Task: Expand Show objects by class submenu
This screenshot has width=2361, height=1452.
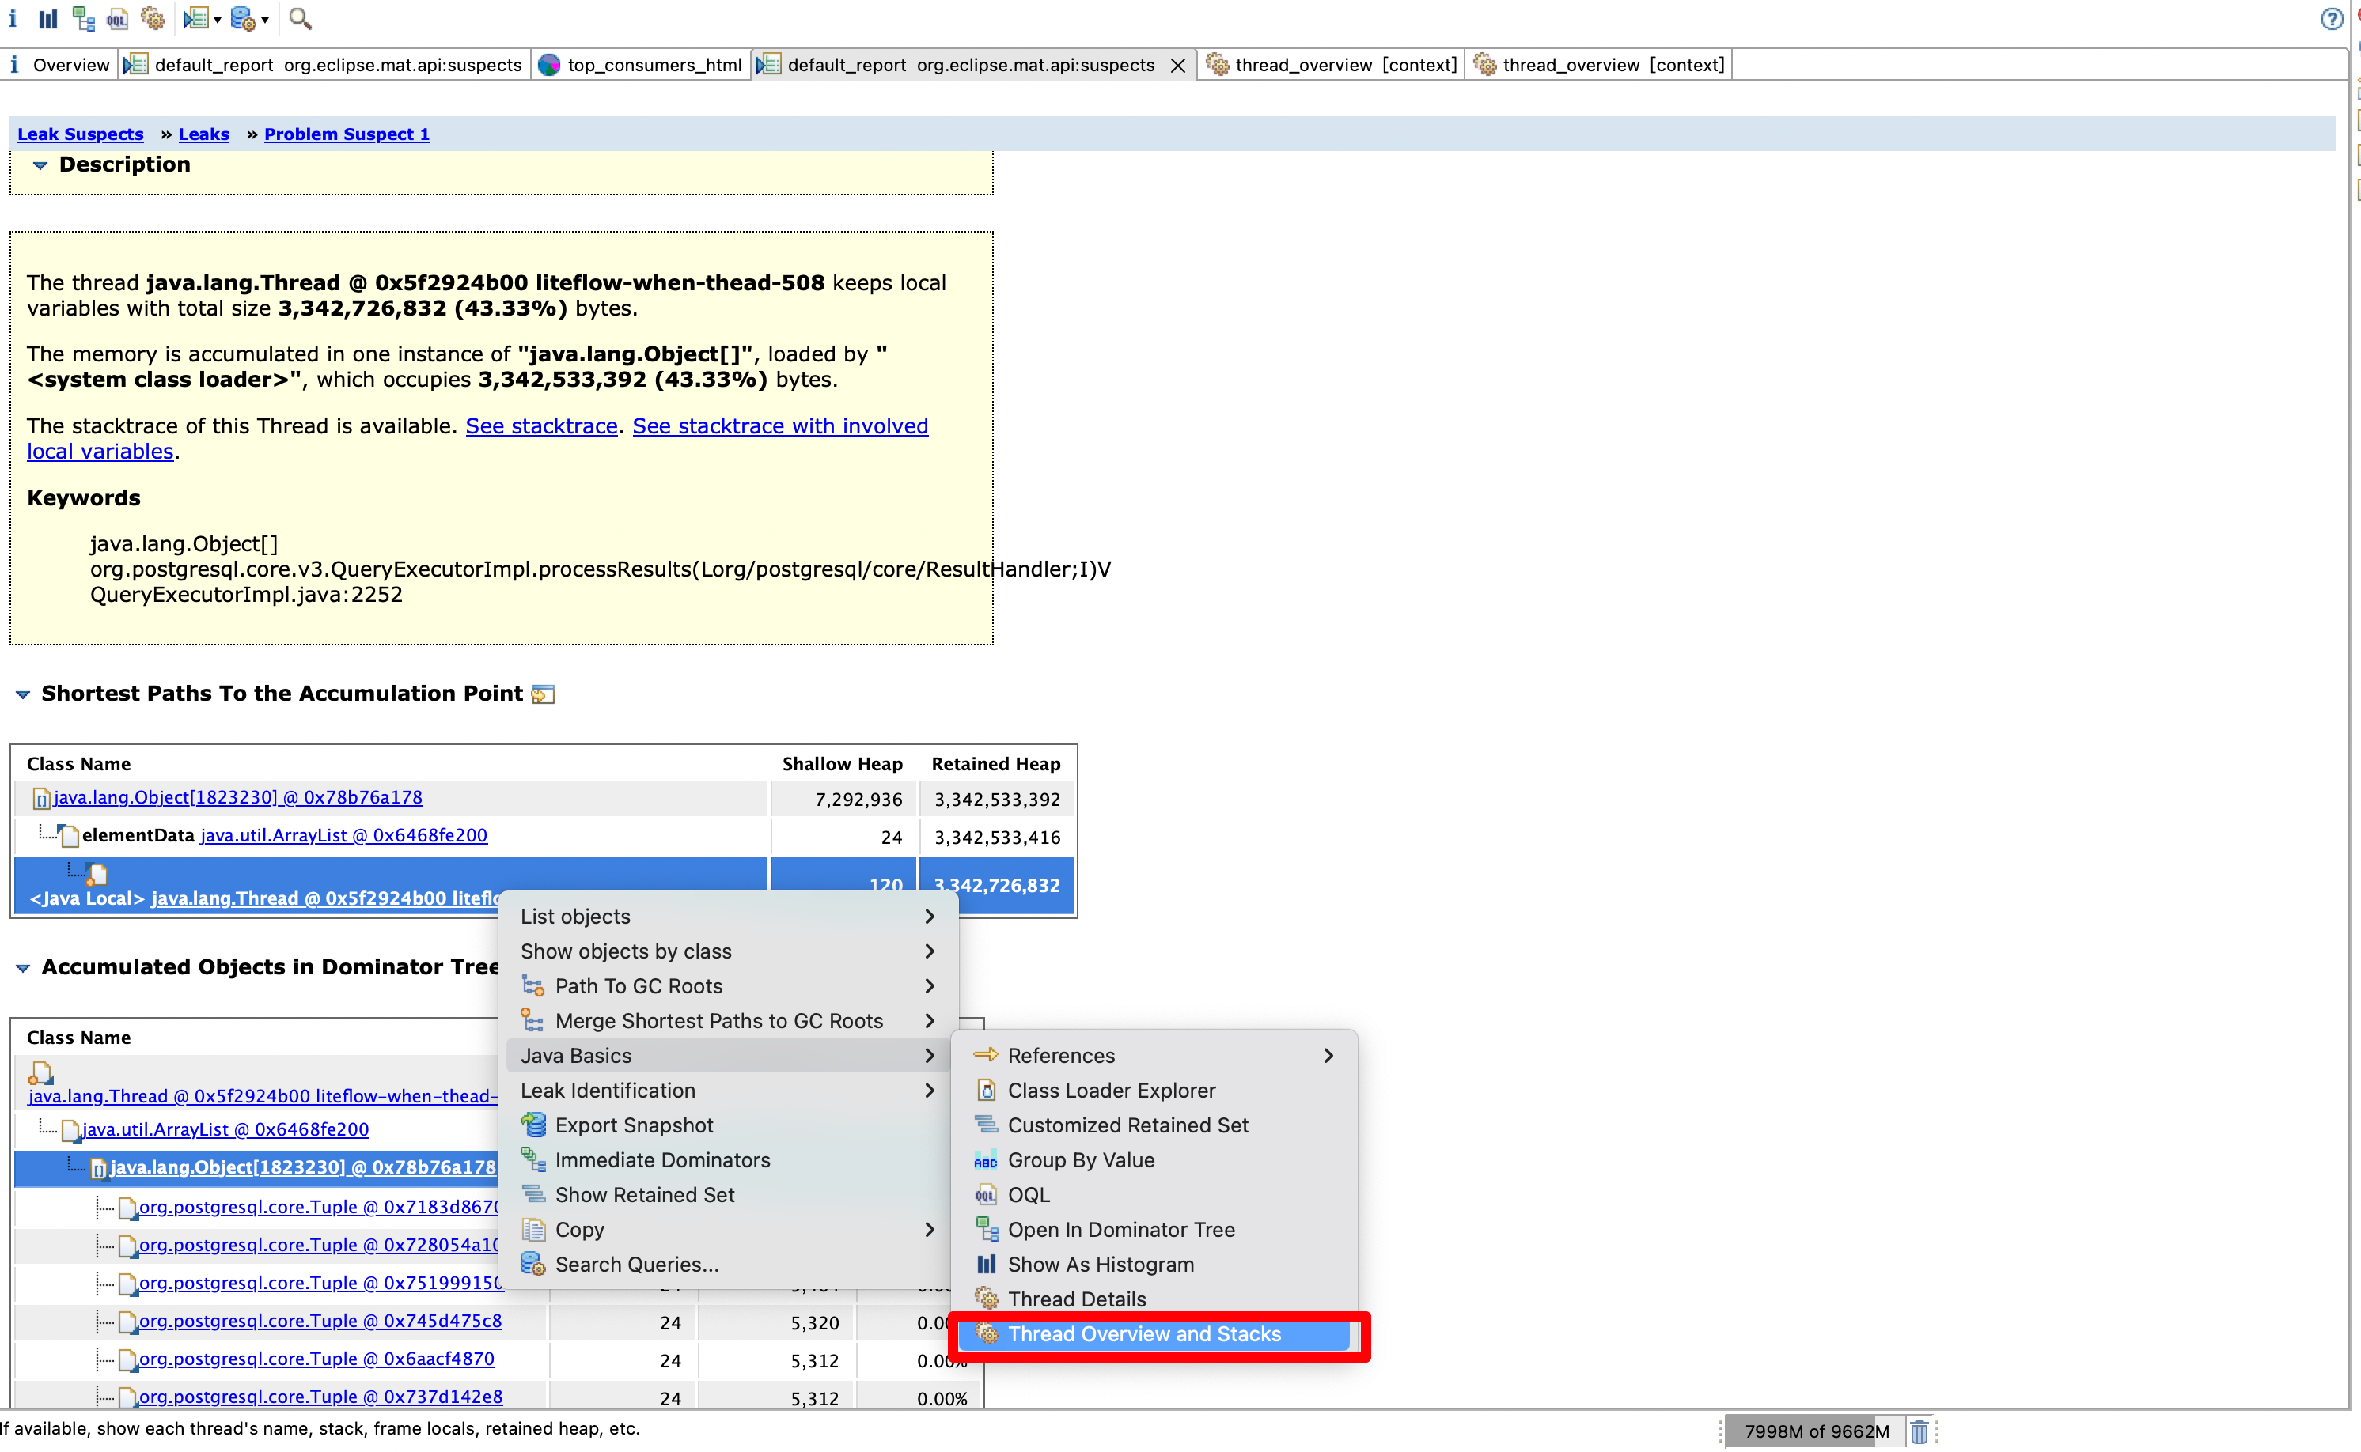Action: pos(727,951)
